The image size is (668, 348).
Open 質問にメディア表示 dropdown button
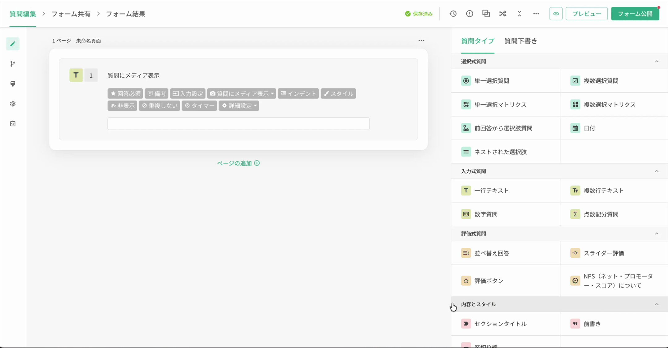pyautogui.click(x=242, y=93)
